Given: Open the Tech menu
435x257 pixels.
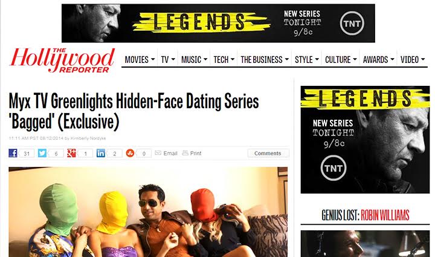Looking at the screenshot, I should click(x=224, y=59).
